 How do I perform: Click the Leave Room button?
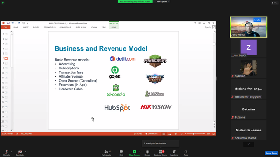point(271,153)
